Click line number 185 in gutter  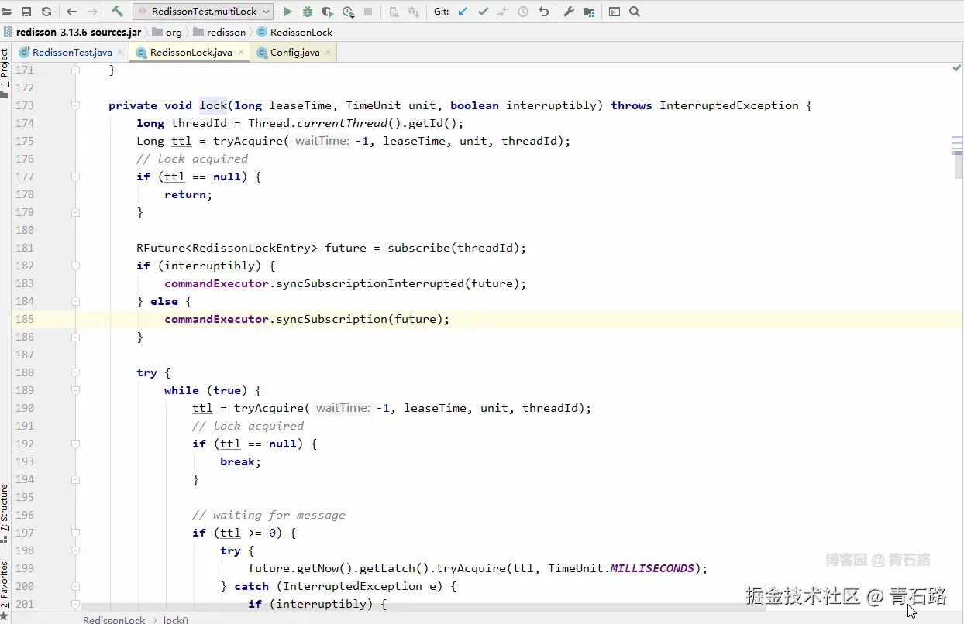pyautogui.click(x=25, y=319)
